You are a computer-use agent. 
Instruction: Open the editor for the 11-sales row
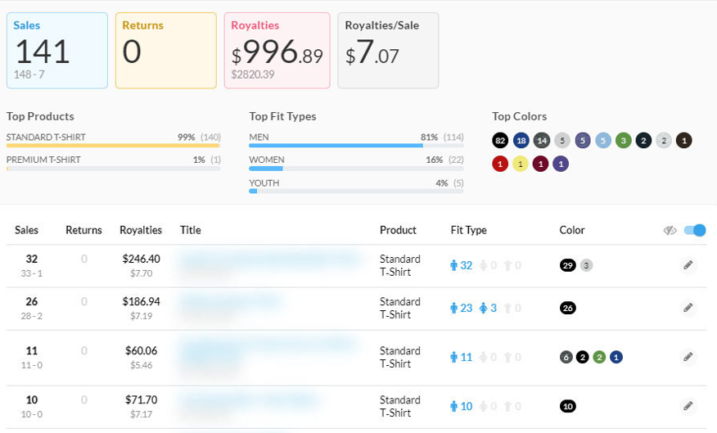click(688, 357)
